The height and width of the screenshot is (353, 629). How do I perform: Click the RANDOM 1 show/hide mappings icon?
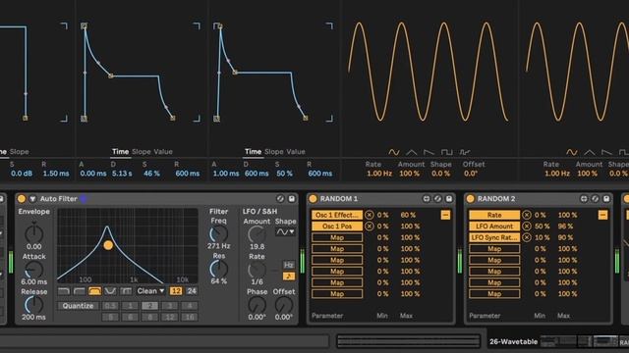click(x=426, y=198)
